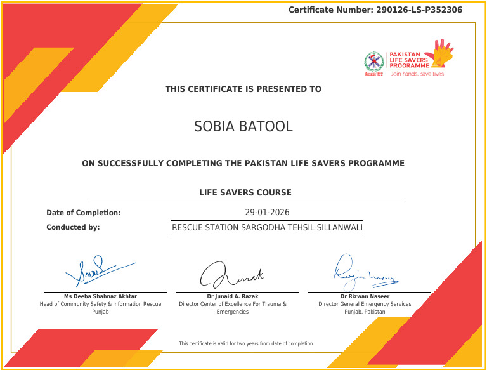The image size is (487, 370).
Task: Click the "Conducted by:" label
Action: tap(73, 227)
